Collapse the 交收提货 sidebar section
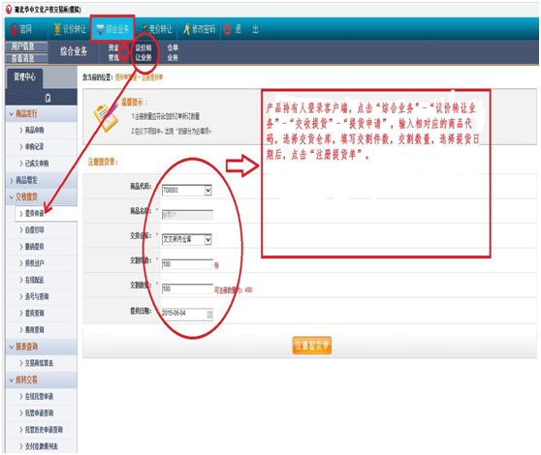This screenshot has height=455, width=541. [42, 197]
